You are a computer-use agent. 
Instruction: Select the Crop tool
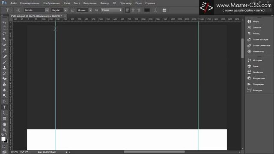(5, 45)
